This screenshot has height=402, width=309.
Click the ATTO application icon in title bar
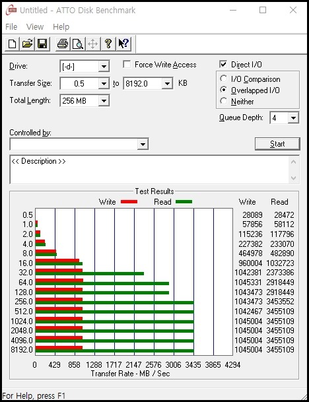coord(11,11)
